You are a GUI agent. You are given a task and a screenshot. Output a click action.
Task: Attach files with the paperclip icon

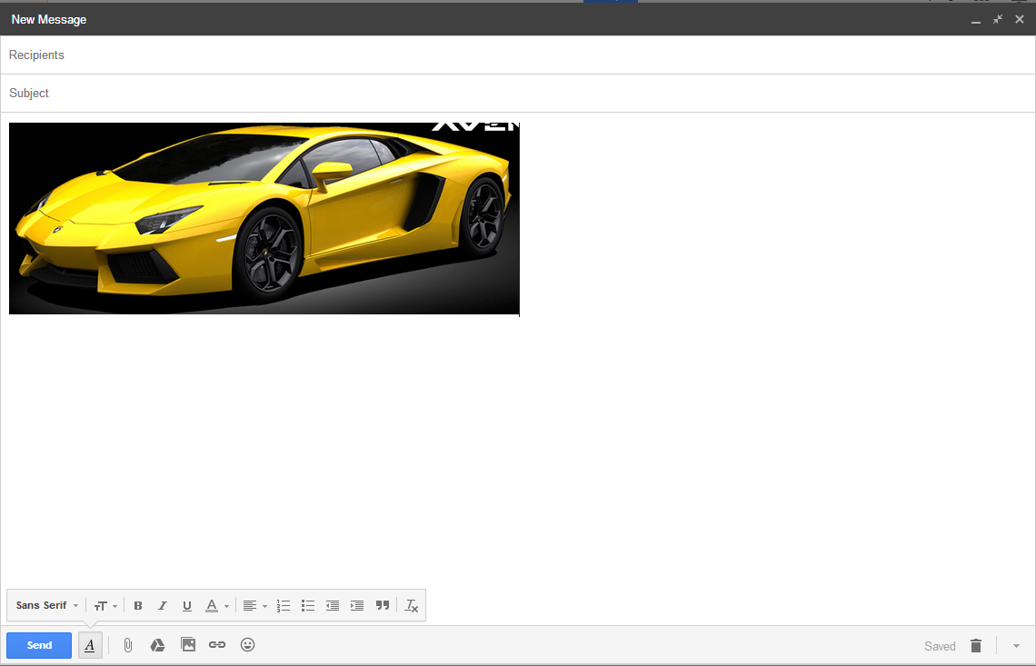click(127, 645)
